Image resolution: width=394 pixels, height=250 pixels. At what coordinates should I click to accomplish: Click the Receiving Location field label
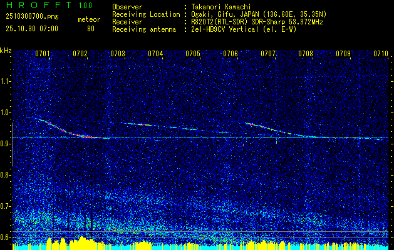point(146,14)
